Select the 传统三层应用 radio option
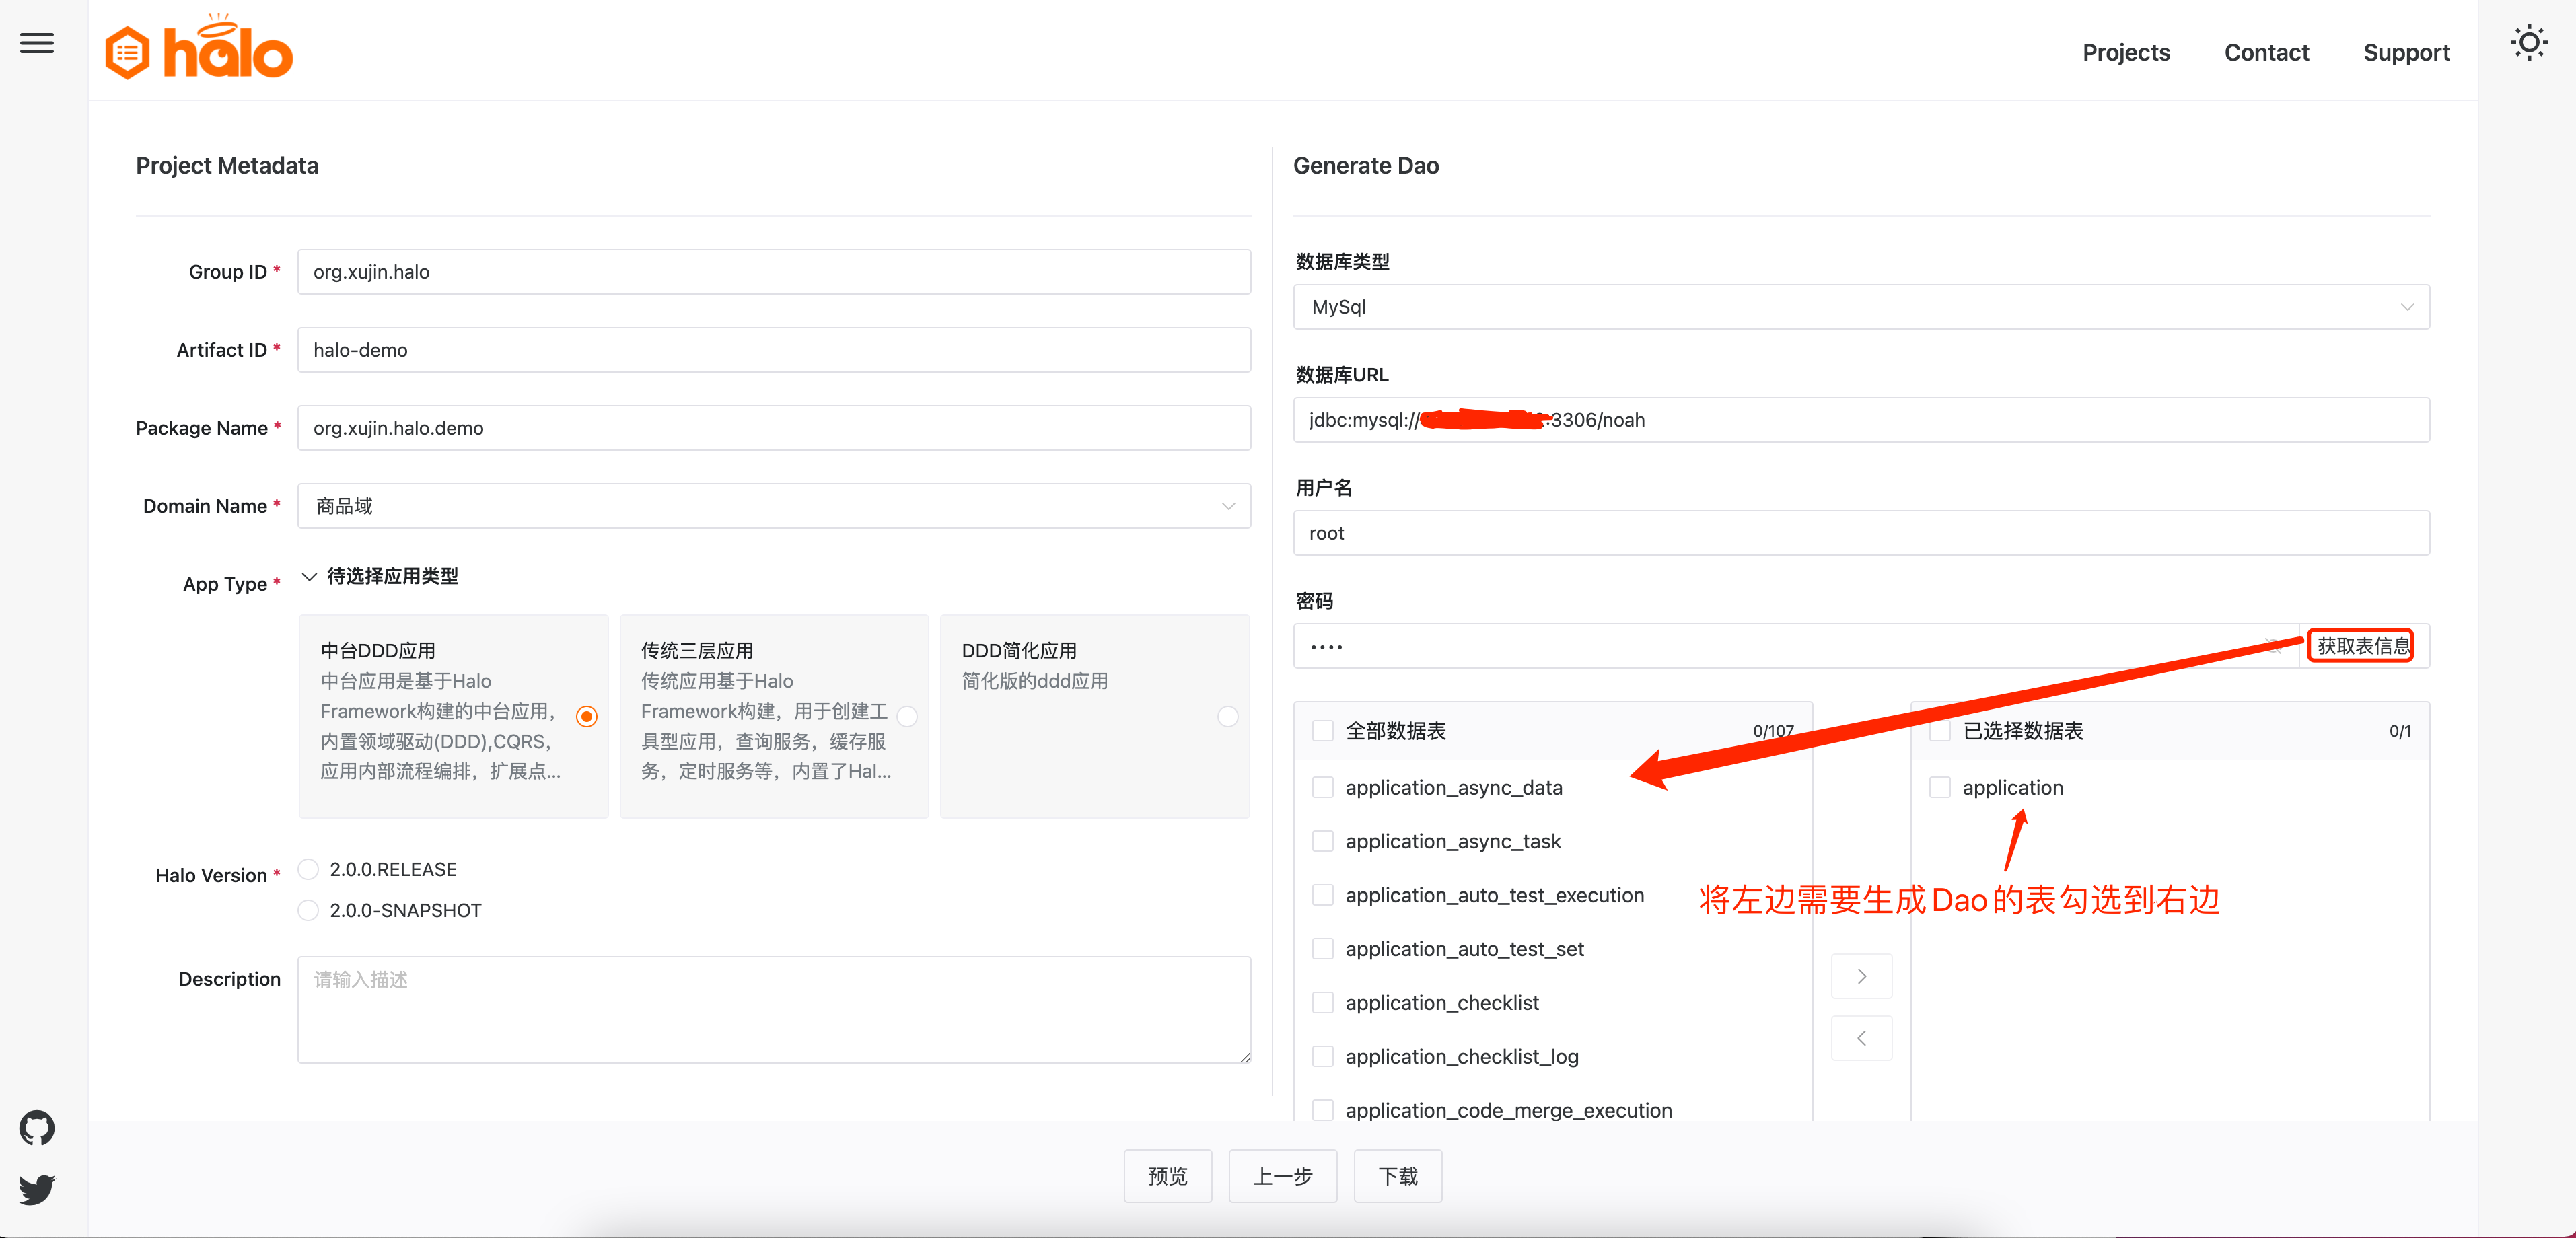 click(x=907, y=716)
